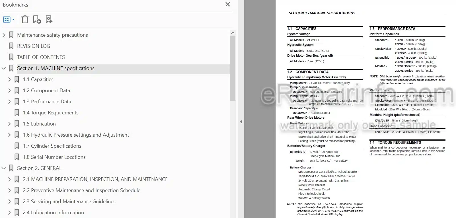
Task: Go to 2.2 Preventive Maintenance and Inspection Schedule
Action: pos(81,190)
